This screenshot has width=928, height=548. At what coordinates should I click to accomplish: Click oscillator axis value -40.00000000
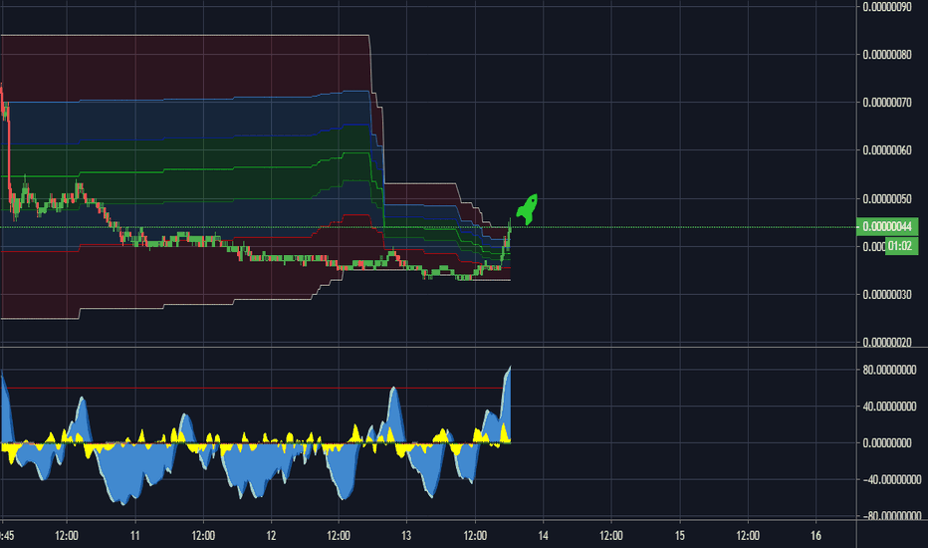(x=891, y=480)
